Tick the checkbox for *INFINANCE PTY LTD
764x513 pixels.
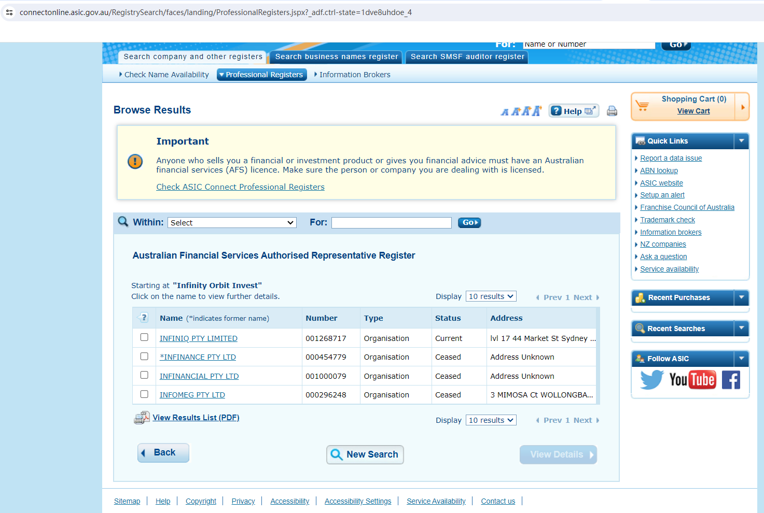[144, 357]
